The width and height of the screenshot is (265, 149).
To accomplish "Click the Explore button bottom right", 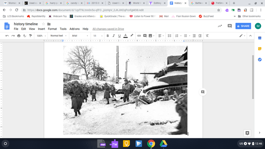I will pyautogui.click(x=247, y=133).
